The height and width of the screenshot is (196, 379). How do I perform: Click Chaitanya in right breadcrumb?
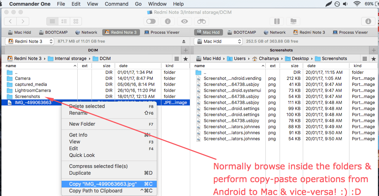click(x=265, y=59)
